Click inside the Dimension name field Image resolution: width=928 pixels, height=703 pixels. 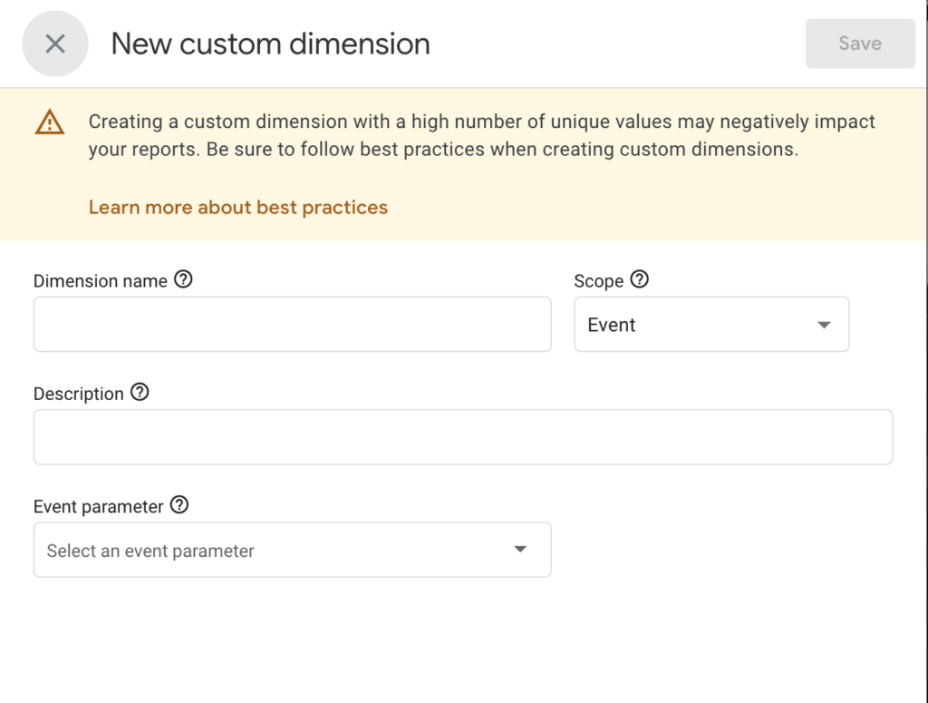290,324
